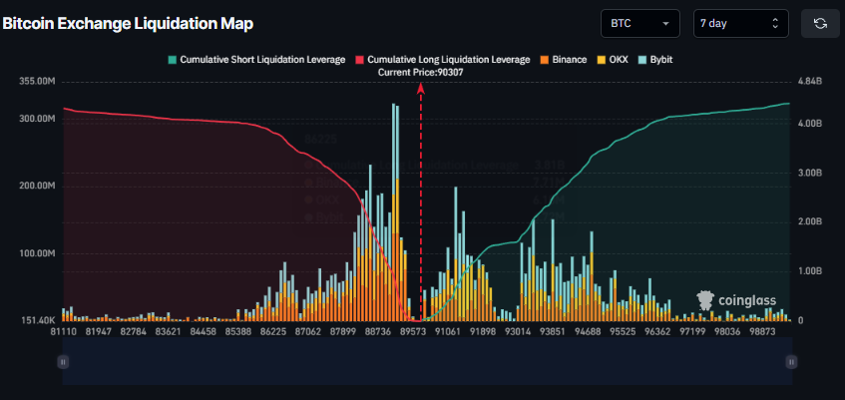Click the 81110 price axis label
The width and height of the screenshot is (845, 400).
coord(64,331)
